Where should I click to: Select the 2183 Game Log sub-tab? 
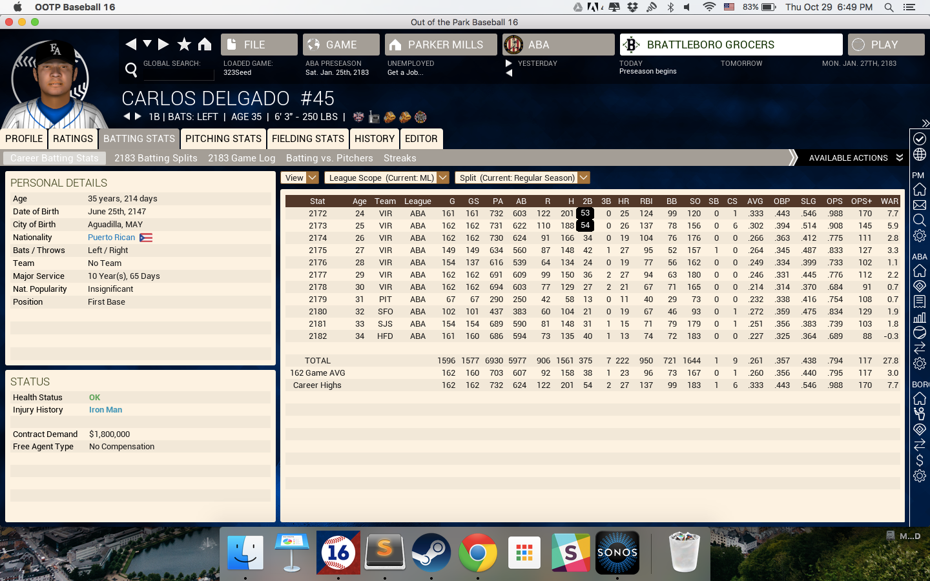pos(242,158)
